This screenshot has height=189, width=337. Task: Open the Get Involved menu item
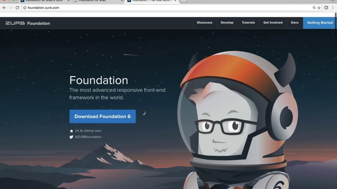click(x=273, y=23)
